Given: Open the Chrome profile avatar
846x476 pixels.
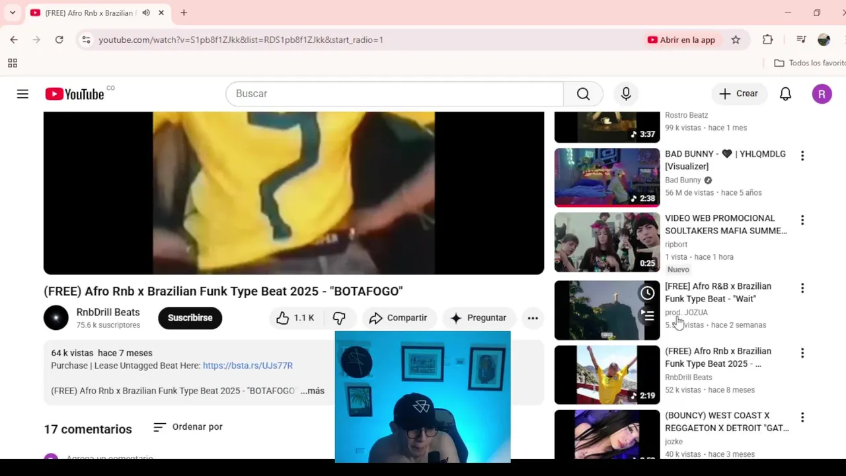Looking at the screenshot, I should click(x=824, y=40).
